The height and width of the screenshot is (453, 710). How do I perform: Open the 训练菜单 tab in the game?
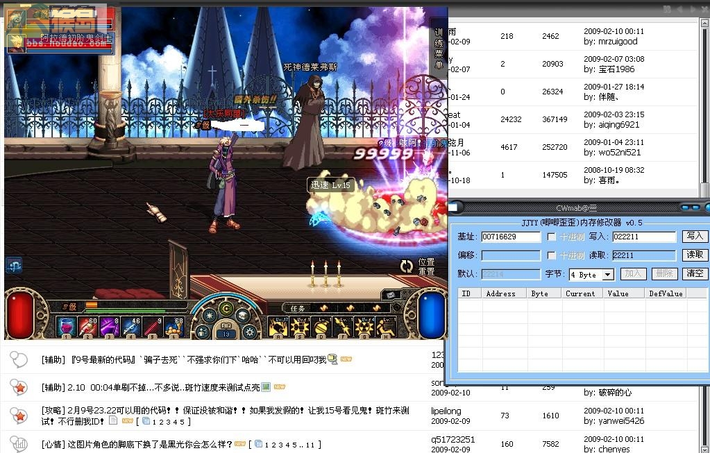coord(439,49)
